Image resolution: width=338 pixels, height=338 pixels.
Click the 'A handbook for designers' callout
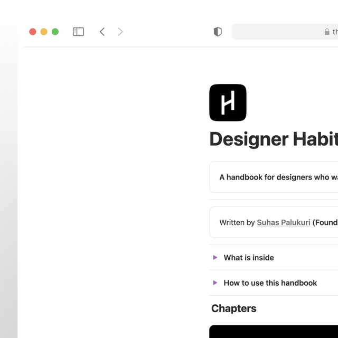coord(274,177)
